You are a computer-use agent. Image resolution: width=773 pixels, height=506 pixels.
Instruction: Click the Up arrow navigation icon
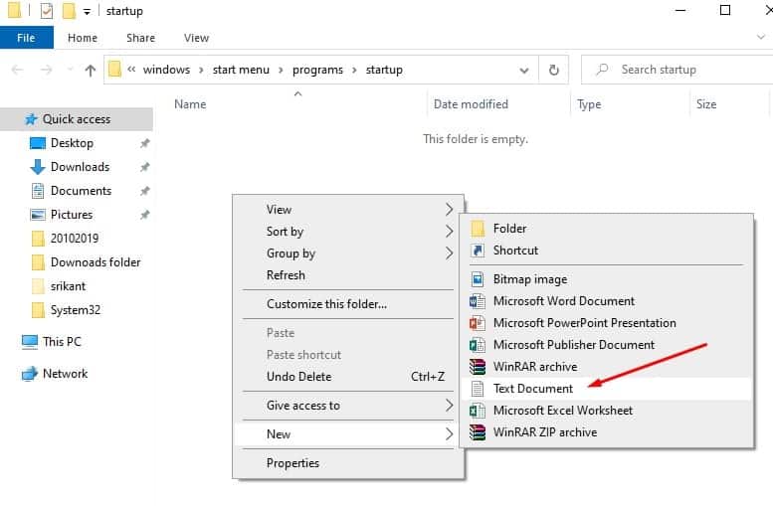(91, 70)
